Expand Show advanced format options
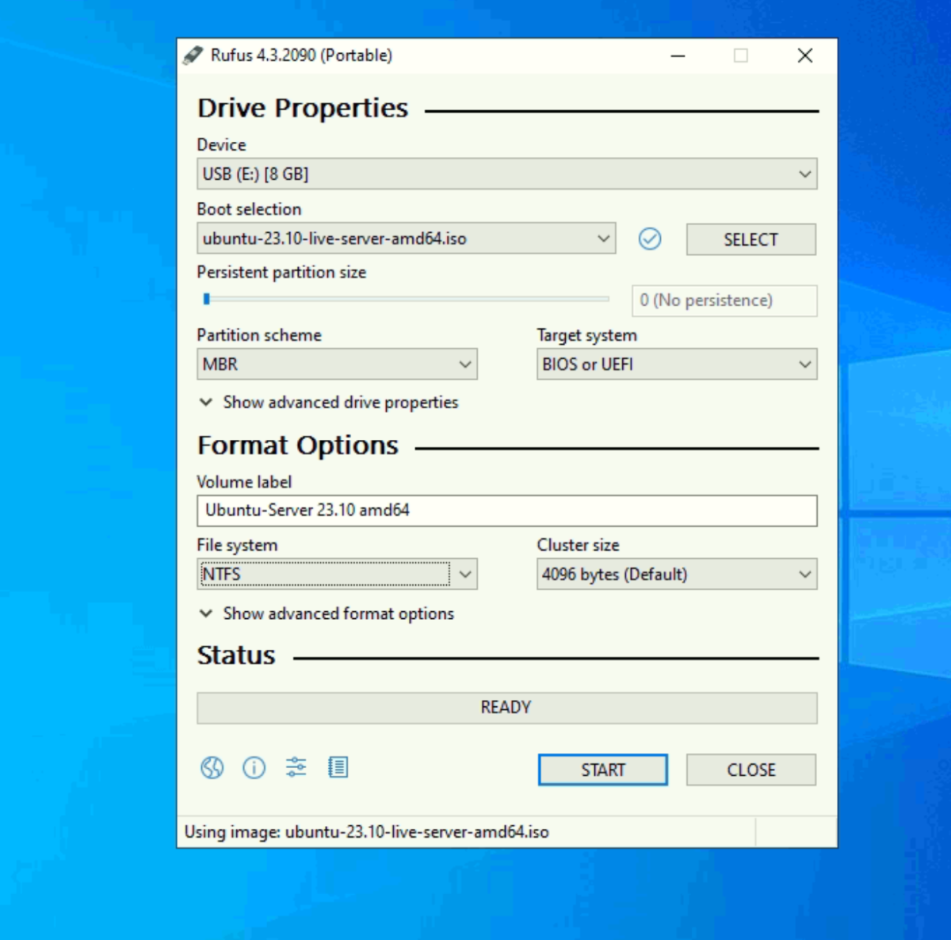 pyautogui.click(x=327, y=613)
